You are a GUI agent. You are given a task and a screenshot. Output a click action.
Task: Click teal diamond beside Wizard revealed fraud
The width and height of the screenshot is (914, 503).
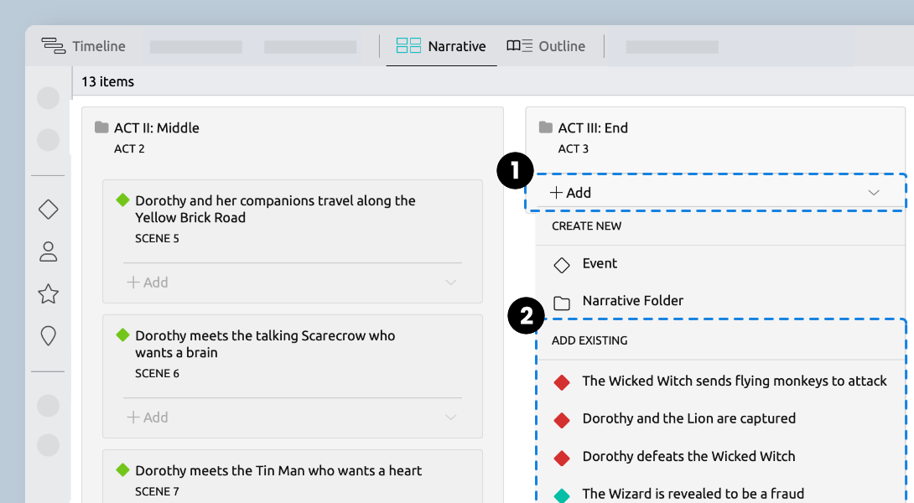562,495
